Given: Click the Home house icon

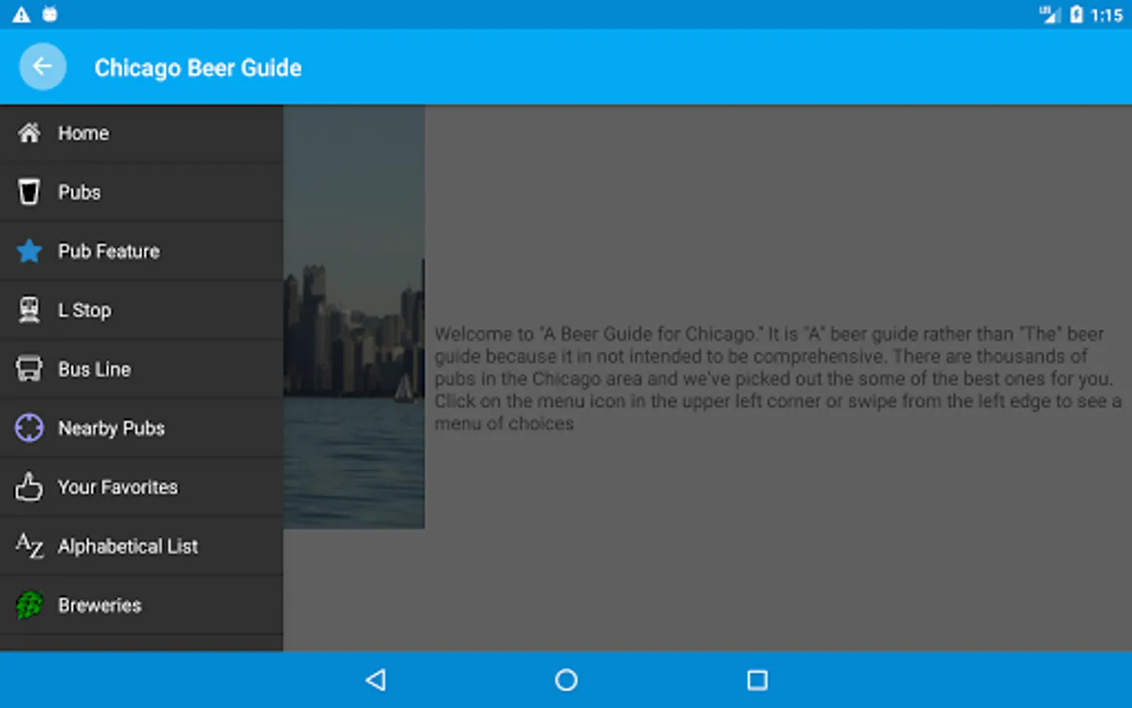Looking at the screenshot, I should (x=29, y=133).
